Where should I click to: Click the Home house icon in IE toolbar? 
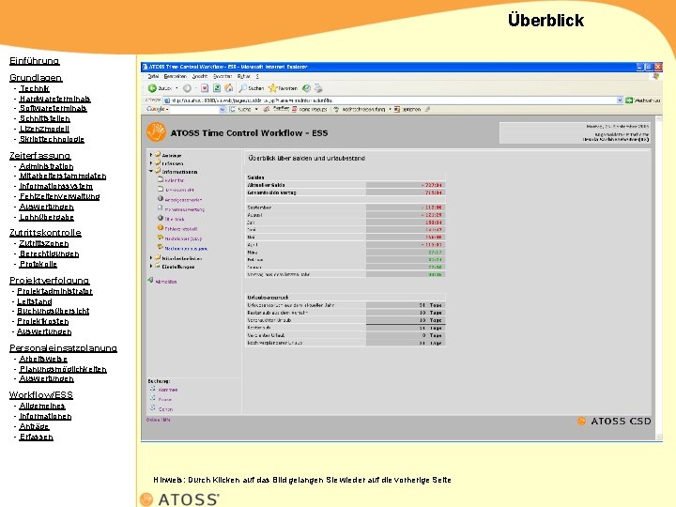[228, 88]
